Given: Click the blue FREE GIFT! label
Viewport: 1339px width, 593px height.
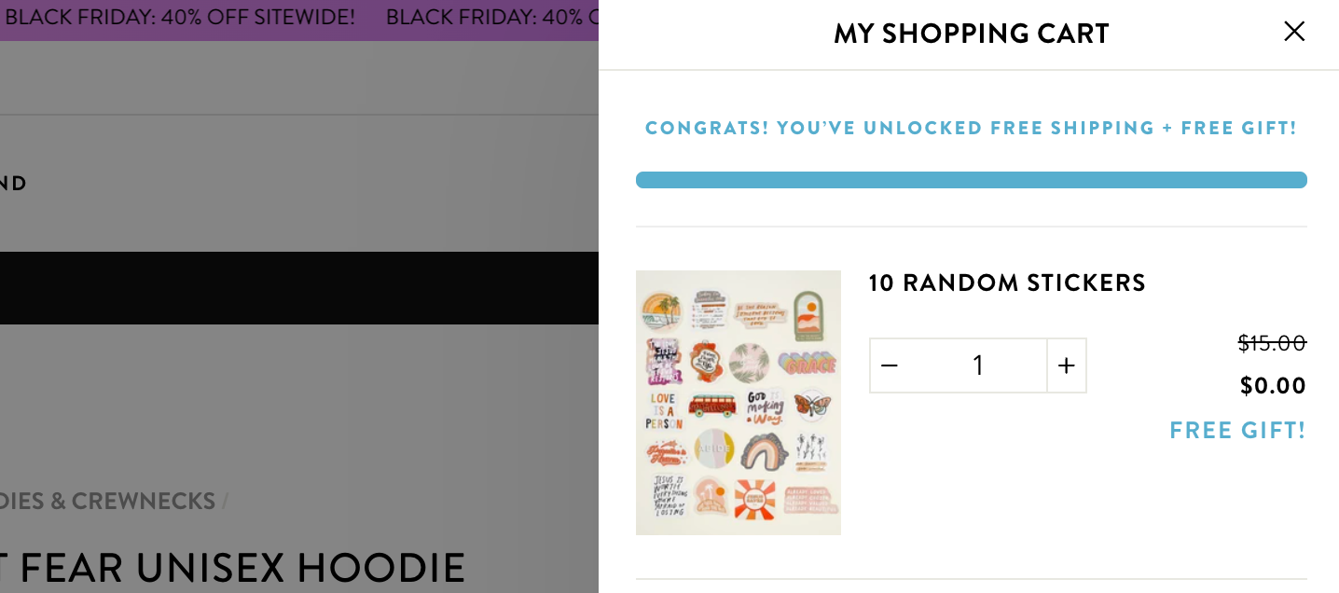Looking at the screenshot, I should (x=1237, y=430).
